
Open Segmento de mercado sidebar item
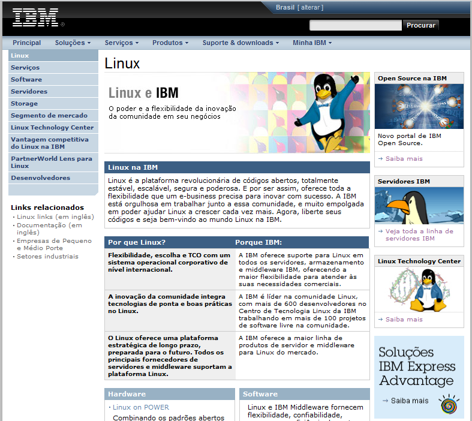[x=53, y=116]
